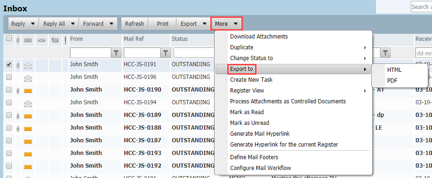This screenshot has width=432, height=178.
Task: Click unread envelope icon in HCC-JS-0193 row
Action: [28, 154]
